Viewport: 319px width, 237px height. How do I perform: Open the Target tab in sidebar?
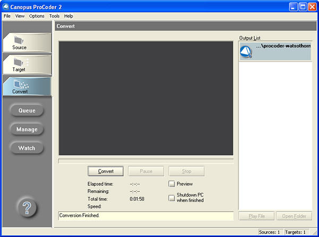point(27,65)
